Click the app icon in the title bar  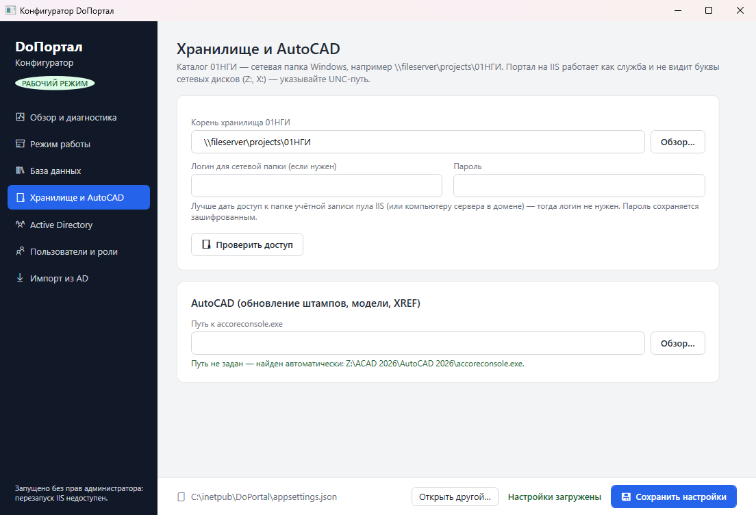point(10,10)
